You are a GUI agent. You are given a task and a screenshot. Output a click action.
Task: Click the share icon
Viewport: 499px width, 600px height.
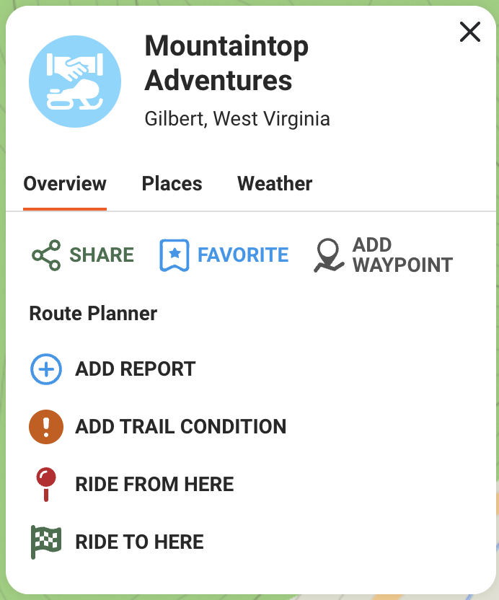(x=46, y=255)
